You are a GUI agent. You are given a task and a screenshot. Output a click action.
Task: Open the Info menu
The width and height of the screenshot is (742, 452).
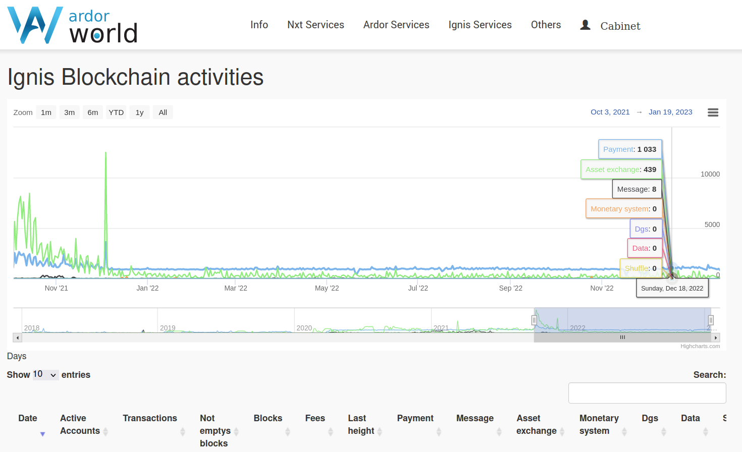pyautogui.click(x=259, y=25)
